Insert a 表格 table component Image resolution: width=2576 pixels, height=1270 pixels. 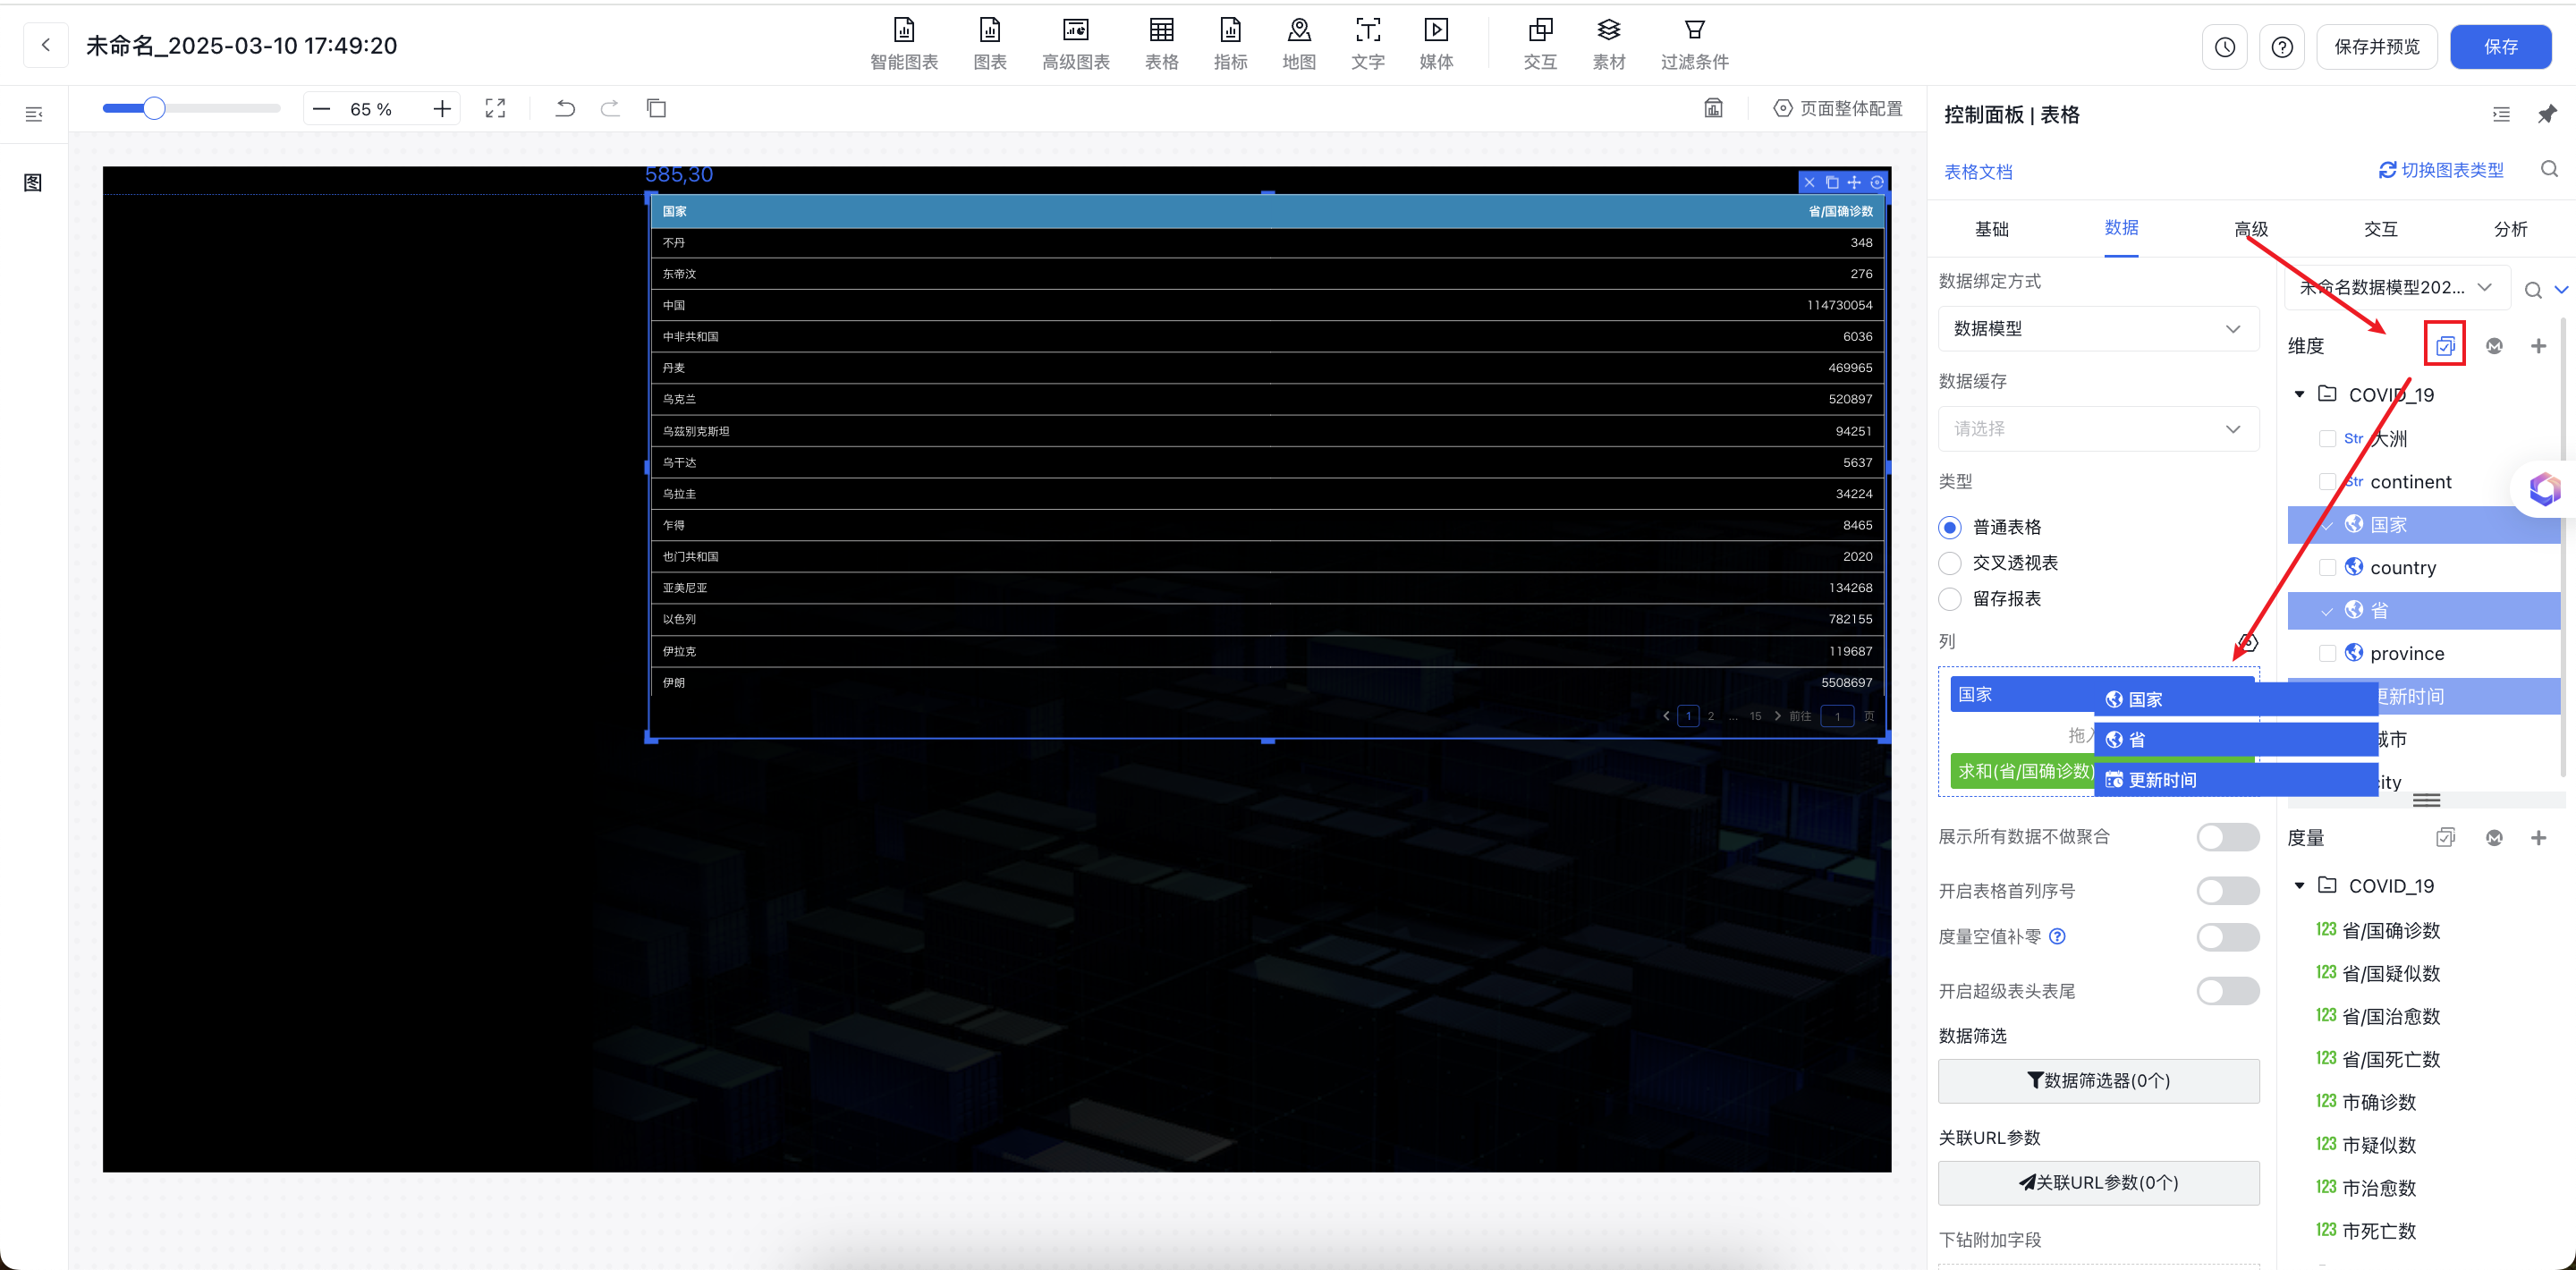tap(1161, 45)
